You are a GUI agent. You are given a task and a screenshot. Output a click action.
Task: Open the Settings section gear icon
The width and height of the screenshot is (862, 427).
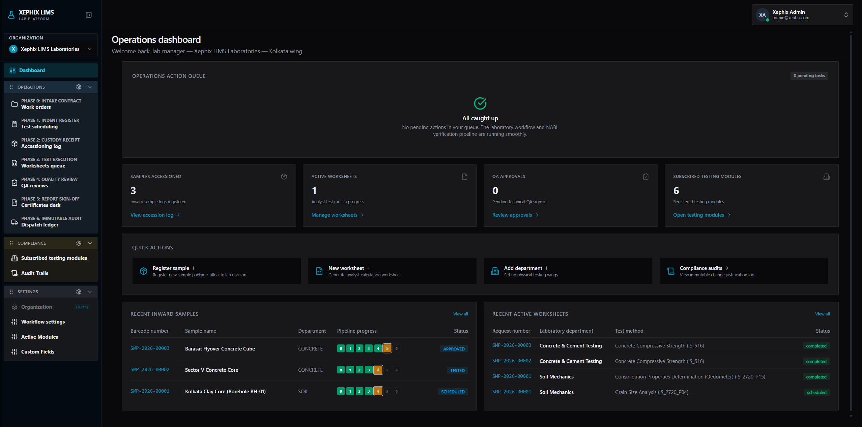point(79,292)
